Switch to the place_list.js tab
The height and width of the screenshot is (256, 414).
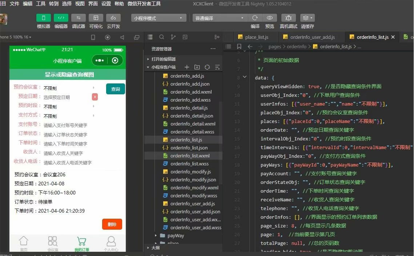[256, 37]
